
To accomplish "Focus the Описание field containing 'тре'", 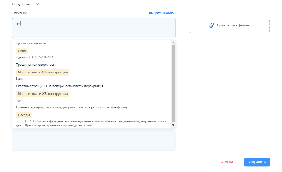I will 93,28.
